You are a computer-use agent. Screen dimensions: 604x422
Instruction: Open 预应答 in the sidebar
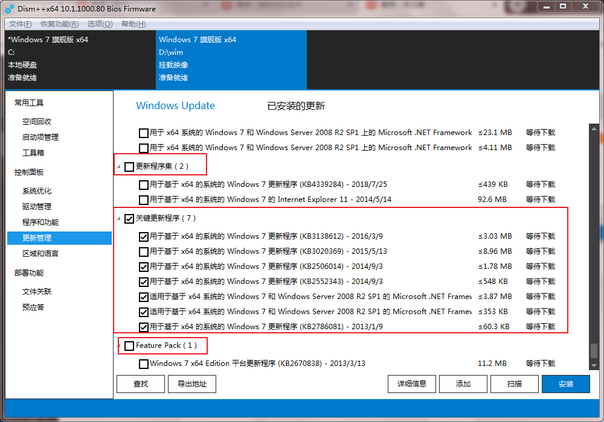click(33, 307)
